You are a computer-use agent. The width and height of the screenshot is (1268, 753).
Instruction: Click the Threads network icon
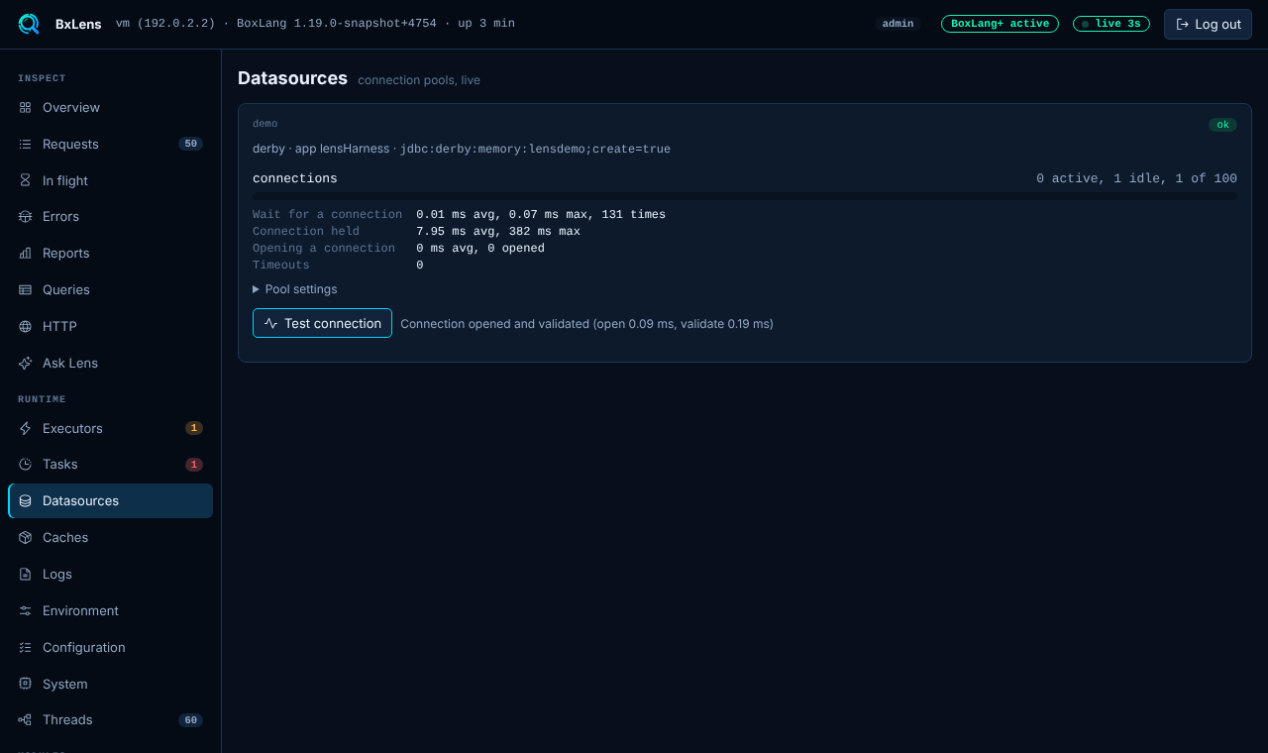click(25, 719)
